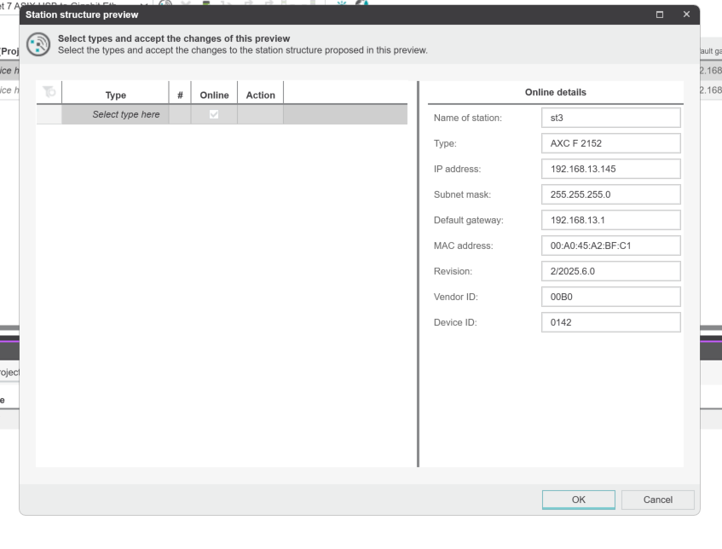Select the Default gateway field
This screenshot has width=722, height=549.
pos(610,220)
